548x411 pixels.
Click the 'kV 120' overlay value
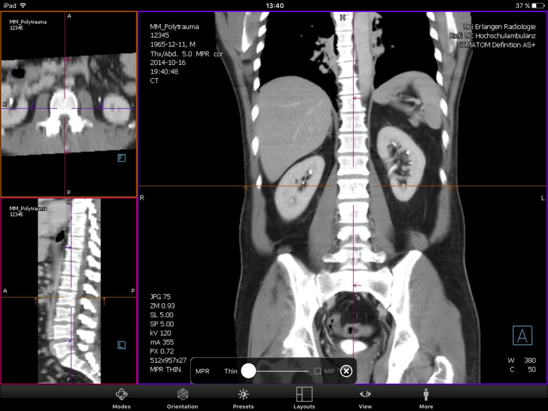coord(161,333)
